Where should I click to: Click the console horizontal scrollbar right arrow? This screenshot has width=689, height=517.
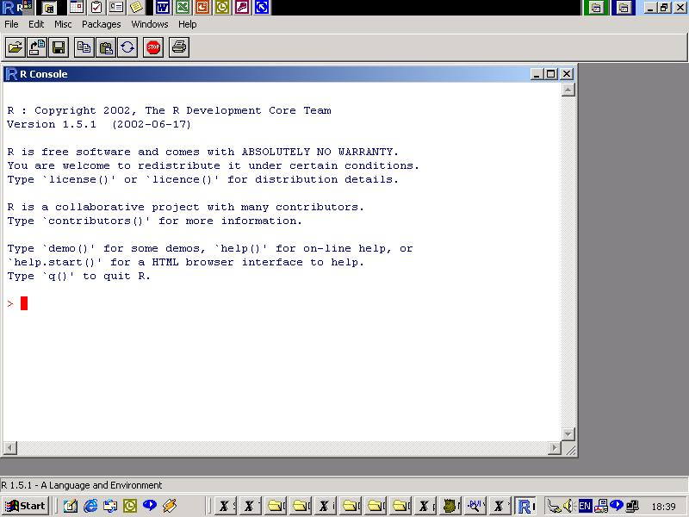click(x=555, y=448)
